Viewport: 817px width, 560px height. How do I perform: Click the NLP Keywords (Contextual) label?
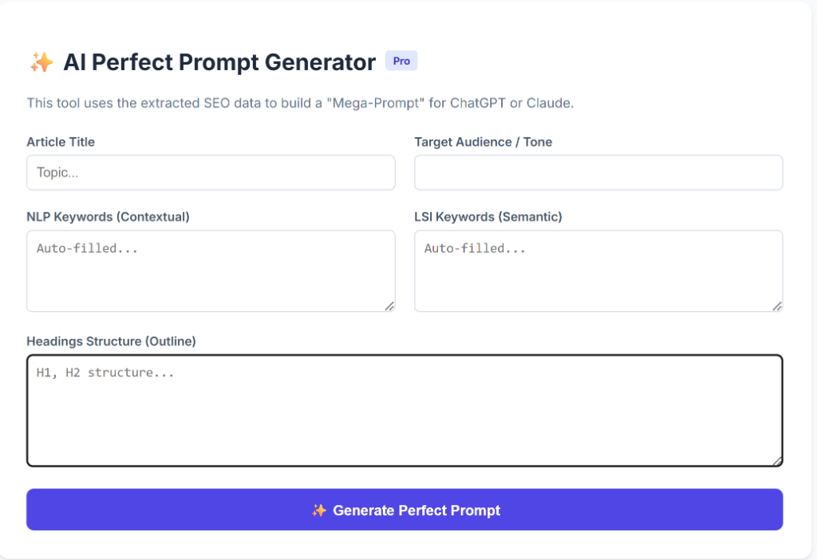point(109,217)
